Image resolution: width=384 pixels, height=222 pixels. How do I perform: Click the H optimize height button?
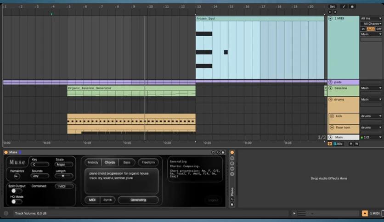click(x=351, y=144)
